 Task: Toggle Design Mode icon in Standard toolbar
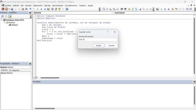48,9
